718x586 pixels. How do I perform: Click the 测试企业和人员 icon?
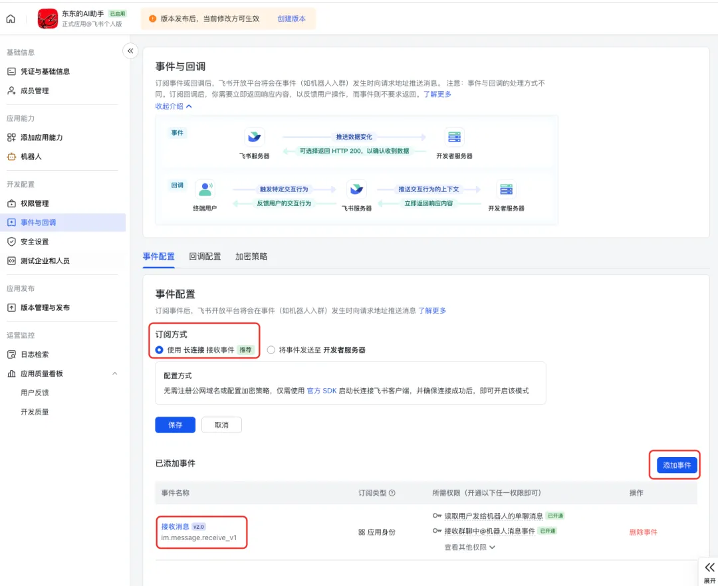11,260
